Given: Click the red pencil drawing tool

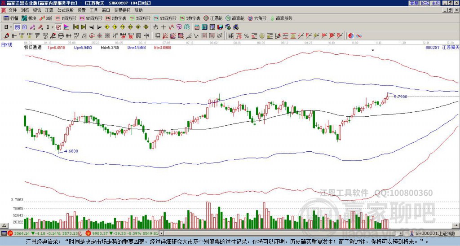Looking at the screenshot, I should tap(6, 36).
